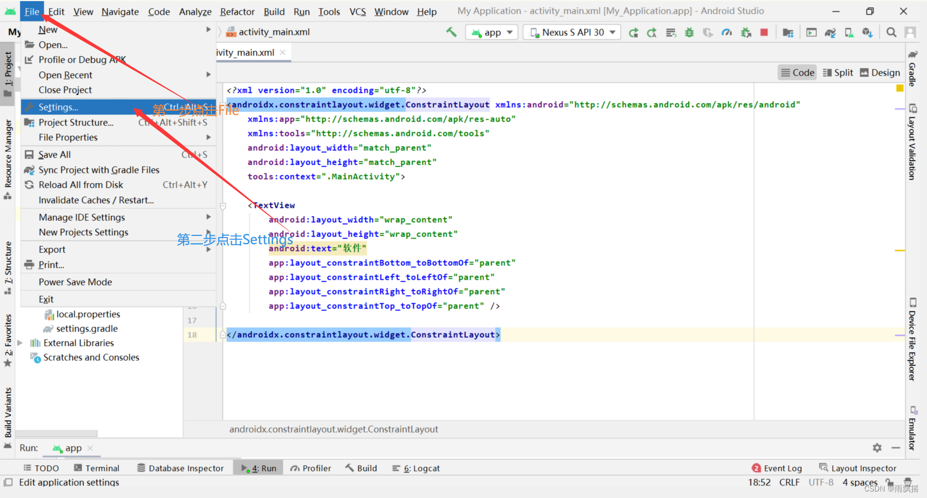
Task: Click Attach Debugger to Android Process icon
Action: 746,33
